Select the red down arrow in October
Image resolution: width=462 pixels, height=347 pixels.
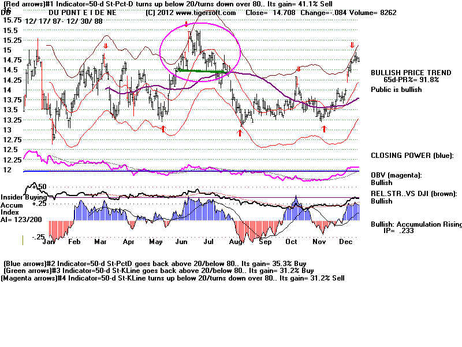(298, 69)
